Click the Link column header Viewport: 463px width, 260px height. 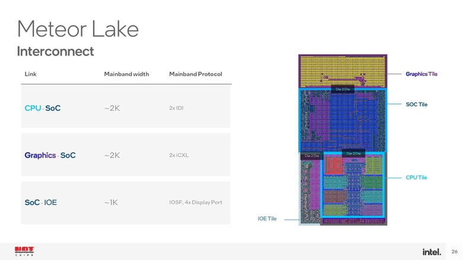click(30, 74)
